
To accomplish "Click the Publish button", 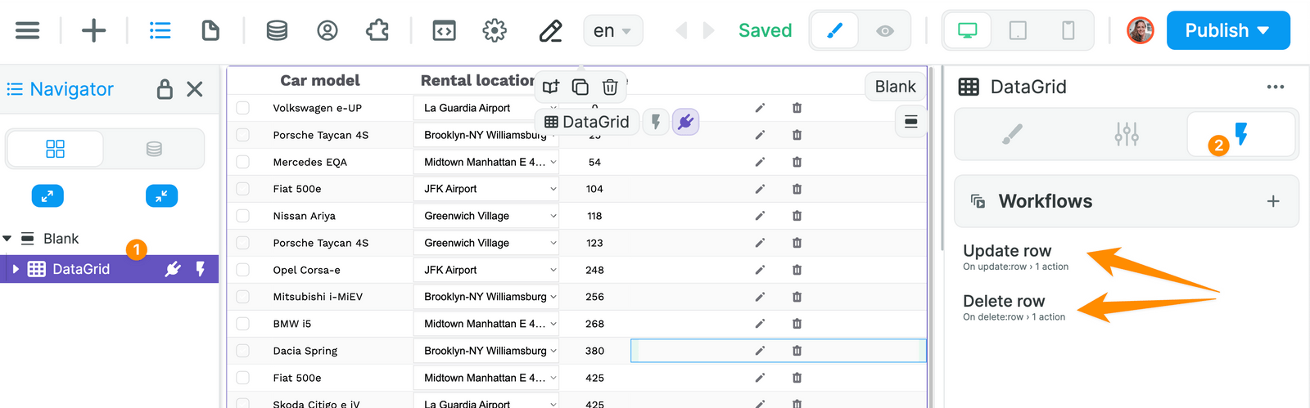I will pos(1228,30).
